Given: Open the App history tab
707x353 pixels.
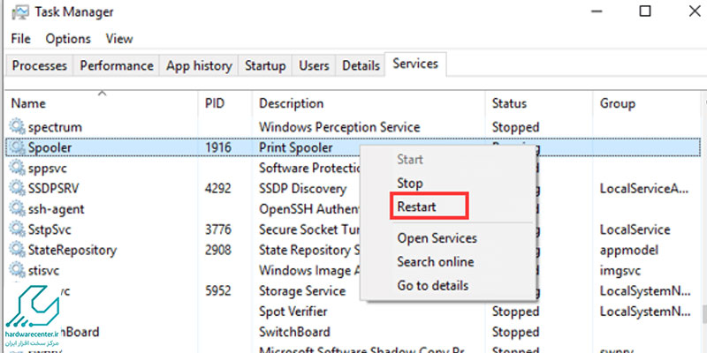Looking at the screenshot, I should 199,65.
